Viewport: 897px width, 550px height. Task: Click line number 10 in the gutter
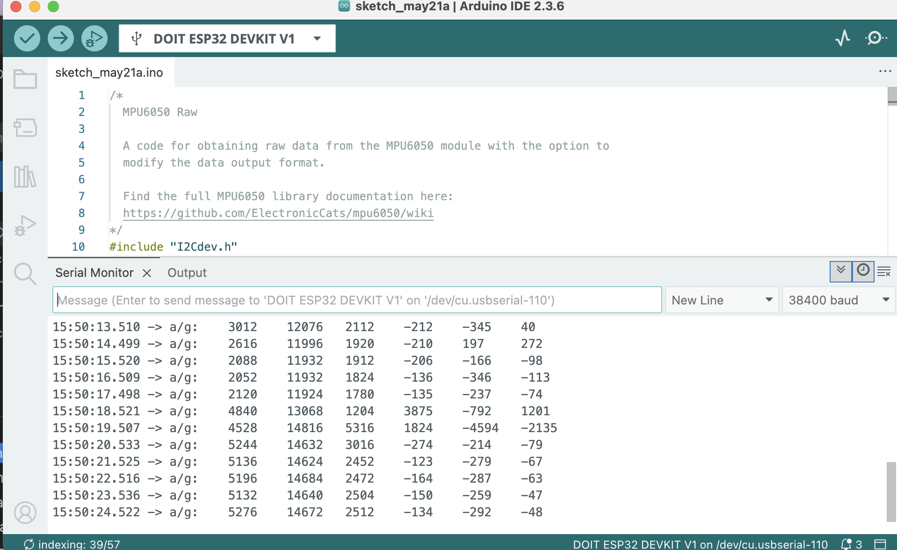point(78,247)
